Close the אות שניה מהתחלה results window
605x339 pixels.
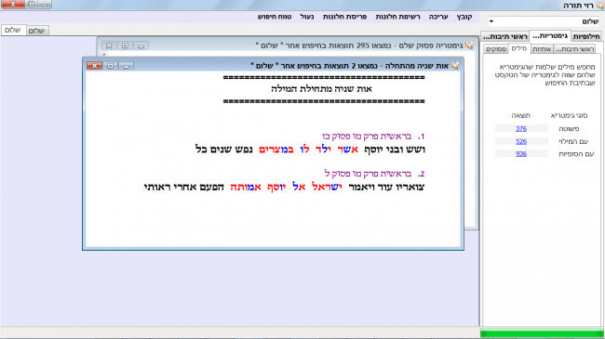[x=94, y=66]
